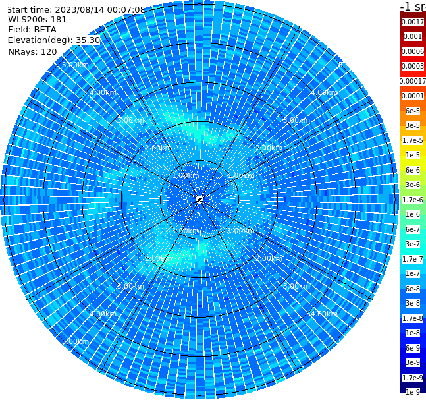Click the sr-1 colorbar unit title
The height and width of the screenshot is (400, 426).
[413, 6]
